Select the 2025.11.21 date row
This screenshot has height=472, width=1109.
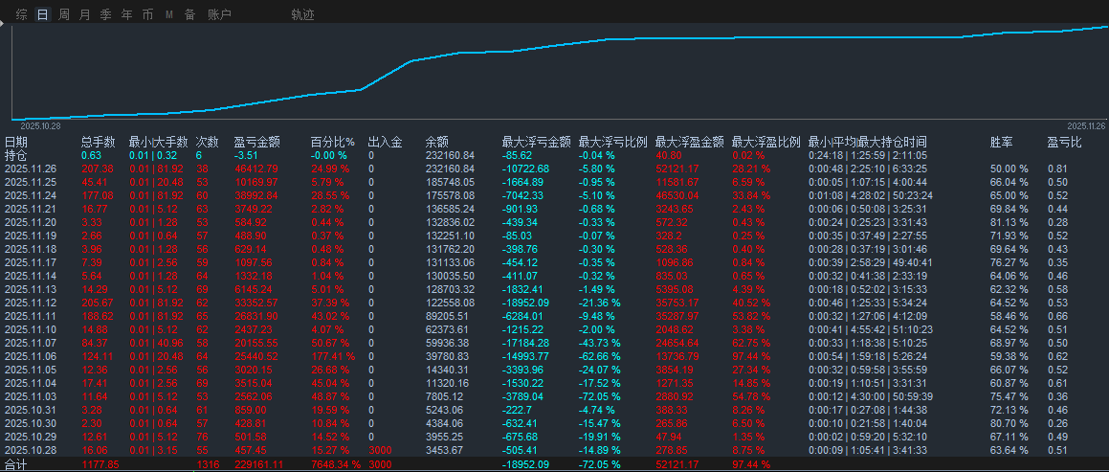click(555, 210)
